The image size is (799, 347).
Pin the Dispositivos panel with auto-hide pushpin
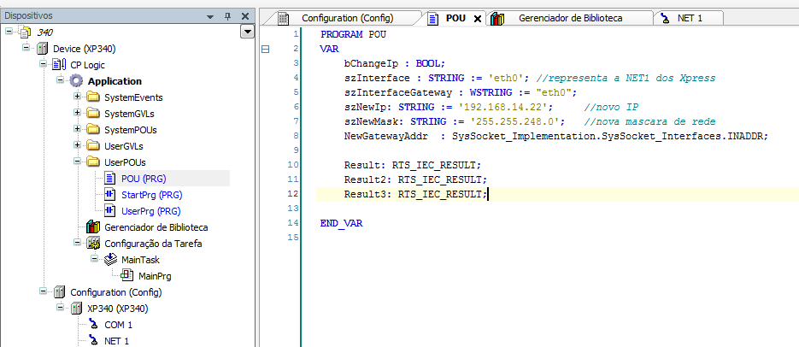pos(227,15)
